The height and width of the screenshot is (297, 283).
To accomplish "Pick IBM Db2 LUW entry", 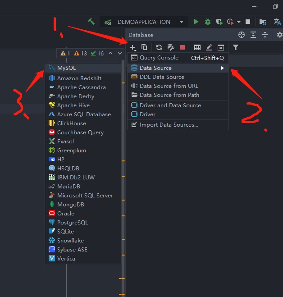I will [x=83, y=178].
